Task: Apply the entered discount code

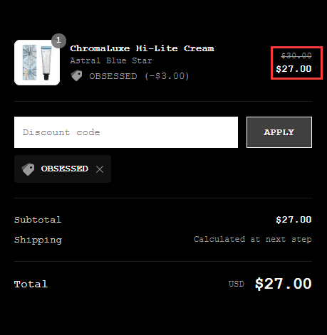Action: click(279, 132)
